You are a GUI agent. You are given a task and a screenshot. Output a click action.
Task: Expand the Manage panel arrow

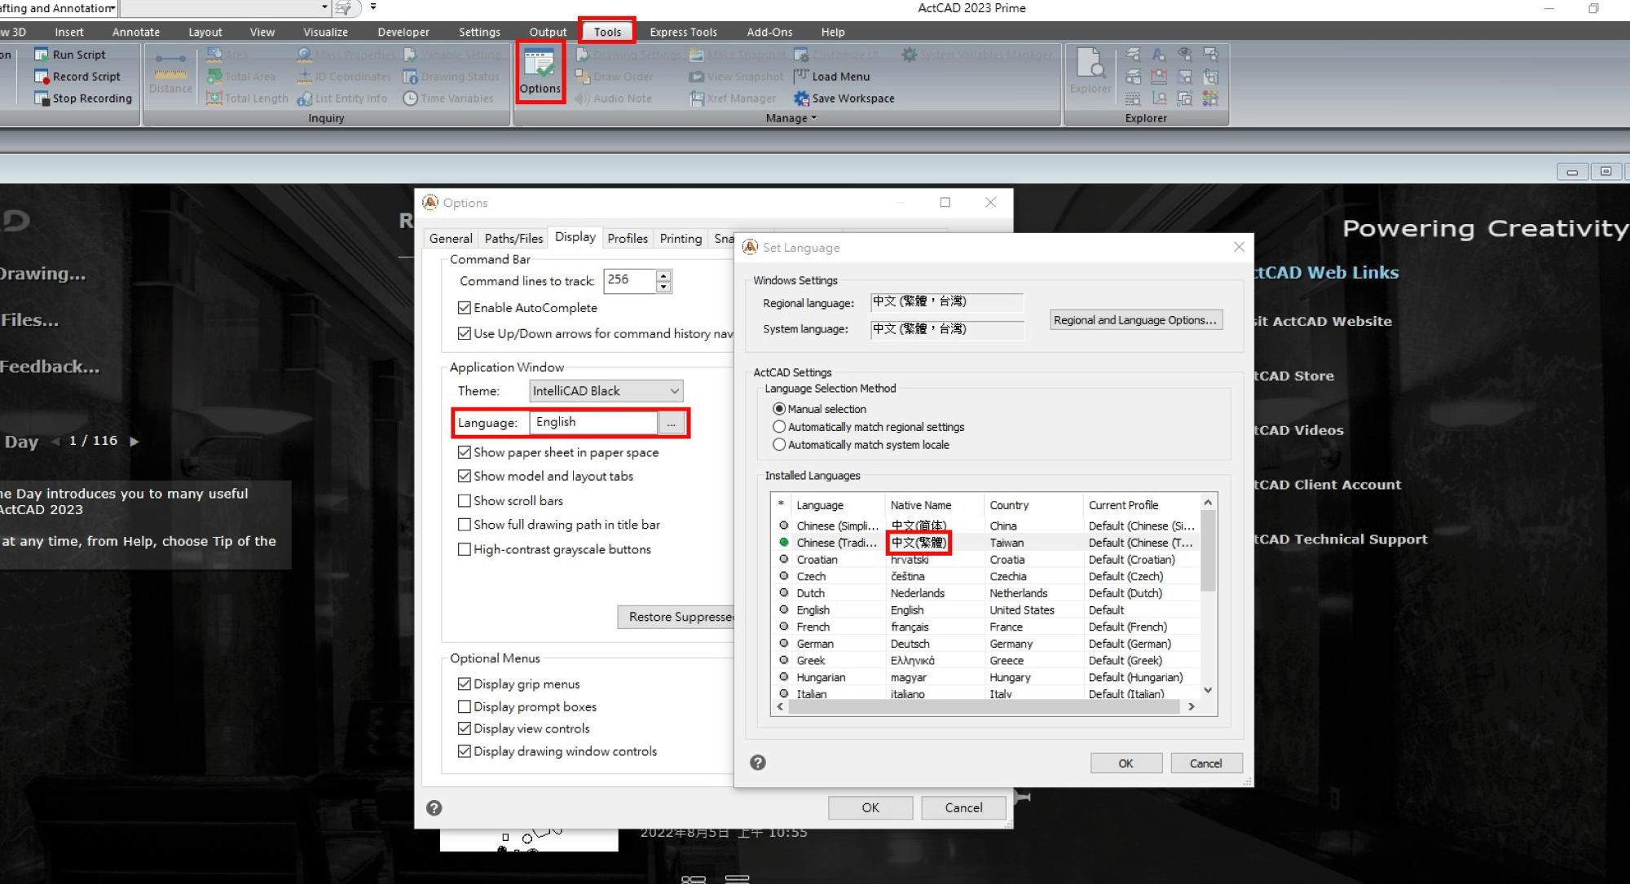pyautogui.click(x=813, y=118)
